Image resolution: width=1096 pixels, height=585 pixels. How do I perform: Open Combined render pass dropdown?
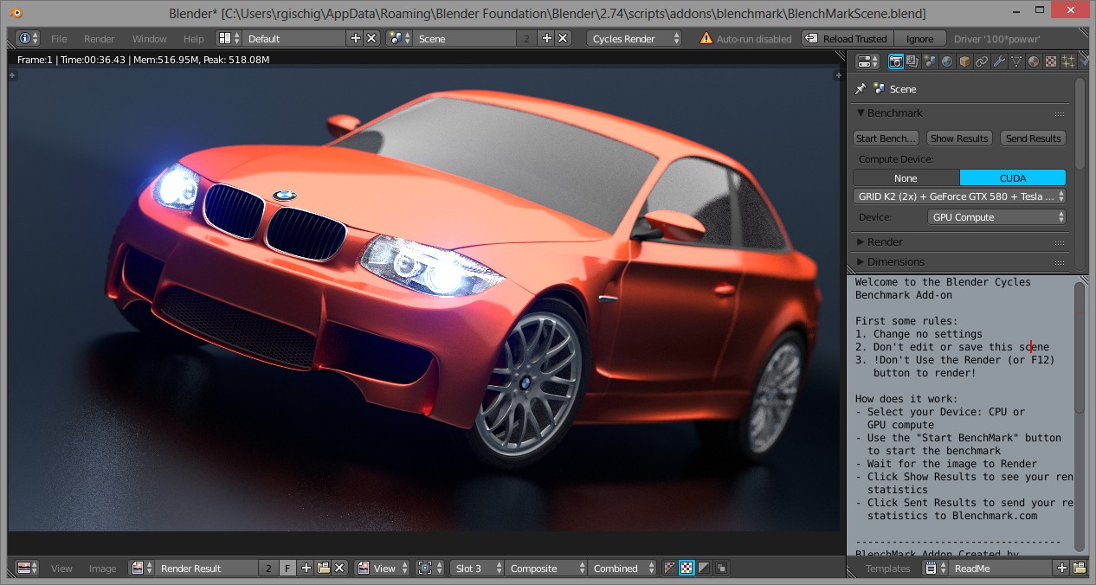coord(622,569)
